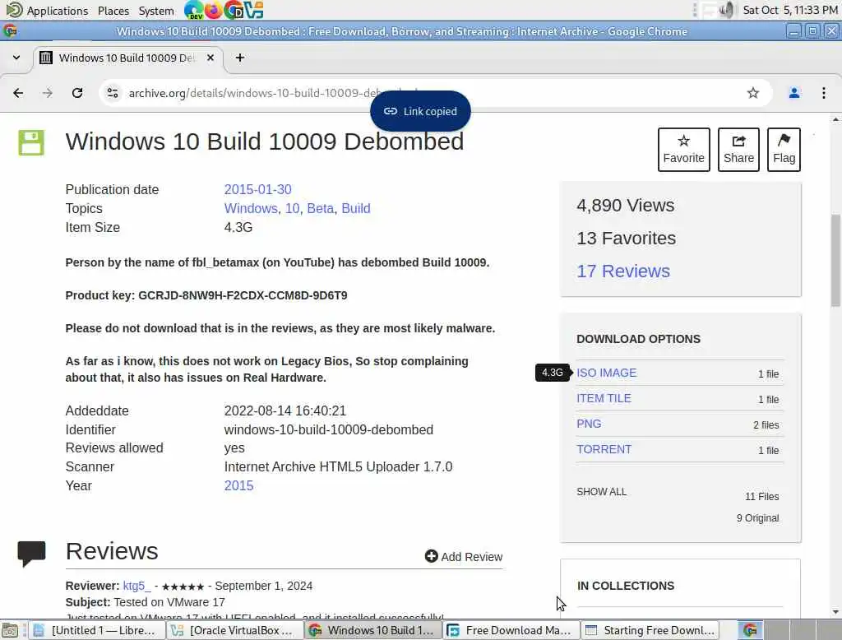Open Chrome three-dot menu
The height and width of the screenshot is (640, 842).
[x=824, y=93]
